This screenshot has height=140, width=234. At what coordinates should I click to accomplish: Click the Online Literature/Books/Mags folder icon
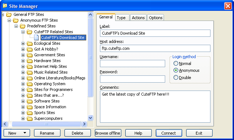pyautogui.click(x=30, y=78)
